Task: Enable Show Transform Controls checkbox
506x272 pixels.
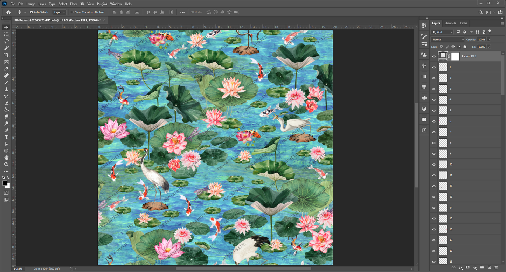Action: click(x=72, y=12)
